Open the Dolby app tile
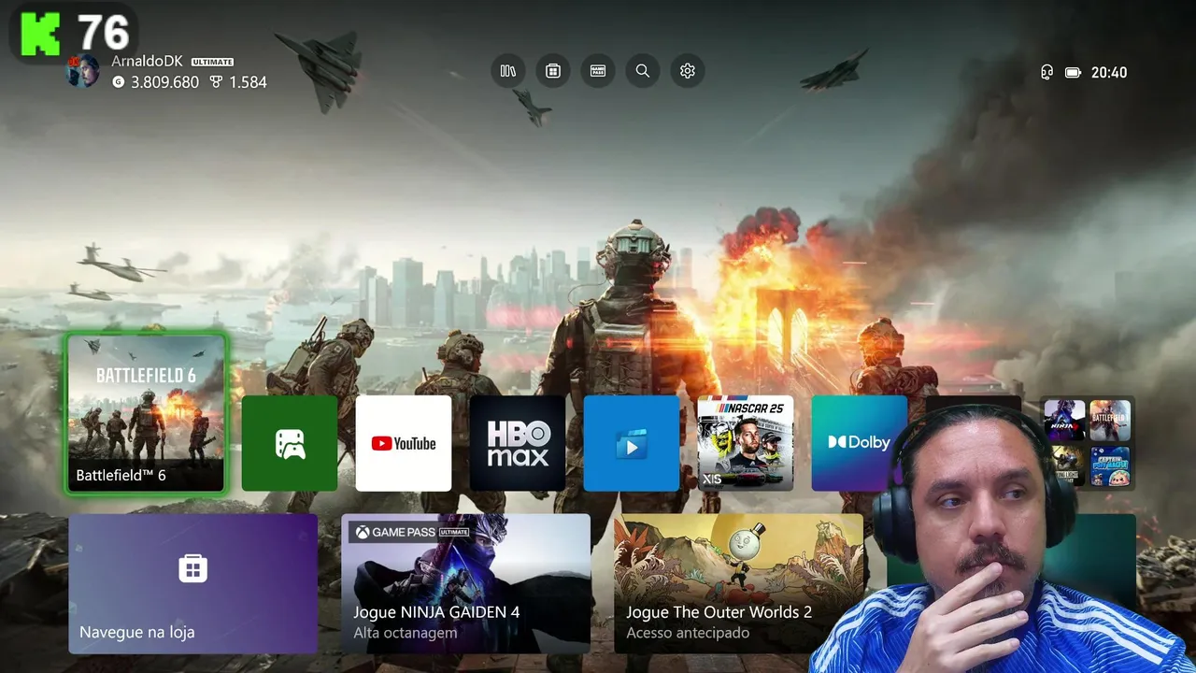This screenshot has height=673, width=1196. (860, 443)
